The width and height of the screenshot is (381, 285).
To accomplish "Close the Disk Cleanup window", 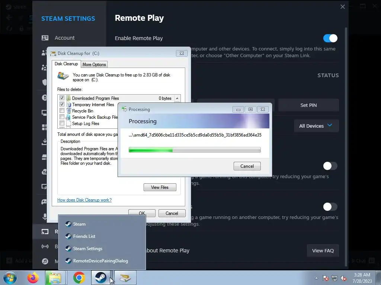I will pos(182,53).
